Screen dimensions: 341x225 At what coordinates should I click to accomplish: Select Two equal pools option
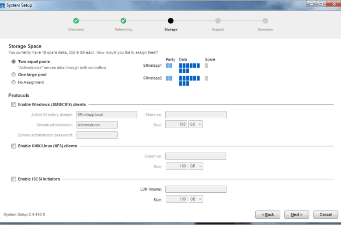point(14,61)
